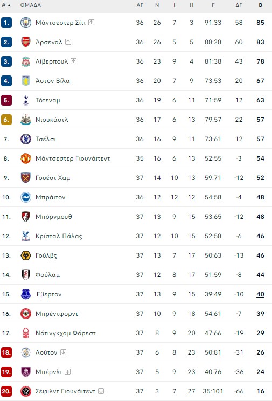This screenshot has height=401, width=272.
Task: Click the Manchester City club crest
Action: [26, 23]
